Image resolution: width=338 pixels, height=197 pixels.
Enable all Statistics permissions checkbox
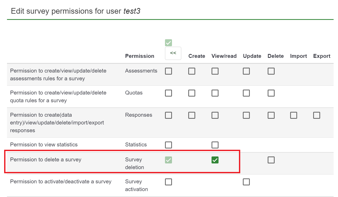[x=168, y=145]
